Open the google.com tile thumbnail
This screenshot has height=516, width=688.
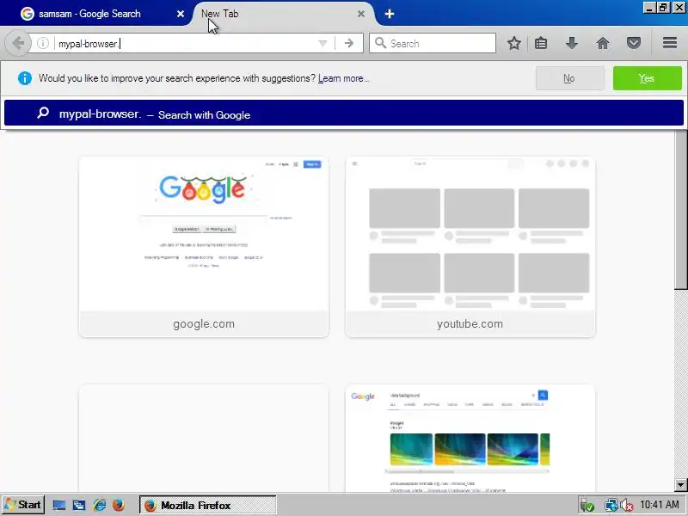point(204,234)
